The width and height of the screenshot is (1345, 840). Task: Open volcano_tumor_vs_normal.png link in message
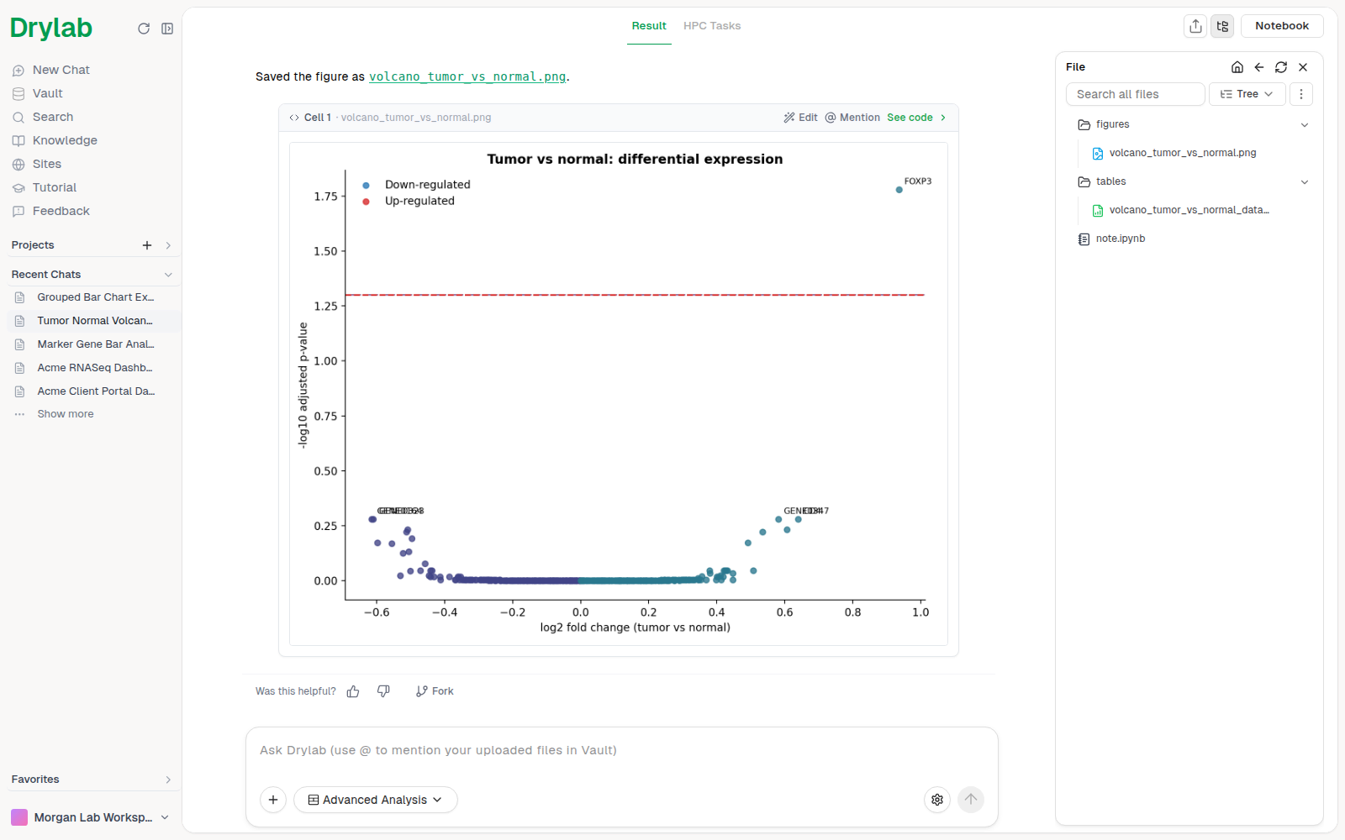[467, 76]
